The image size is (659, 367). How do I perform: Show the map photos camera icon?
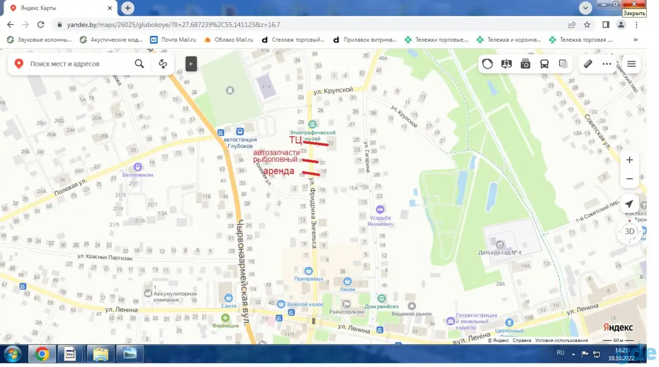point(525,64)
